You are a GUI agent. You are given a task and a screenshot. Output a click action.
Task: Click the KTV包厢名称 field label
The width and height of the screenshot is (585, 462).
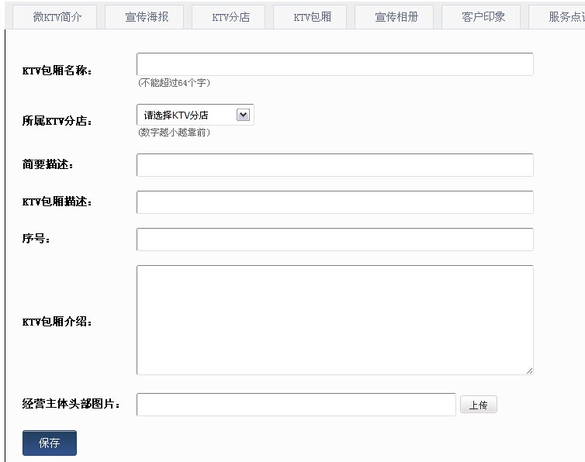(x=57, y=71)
